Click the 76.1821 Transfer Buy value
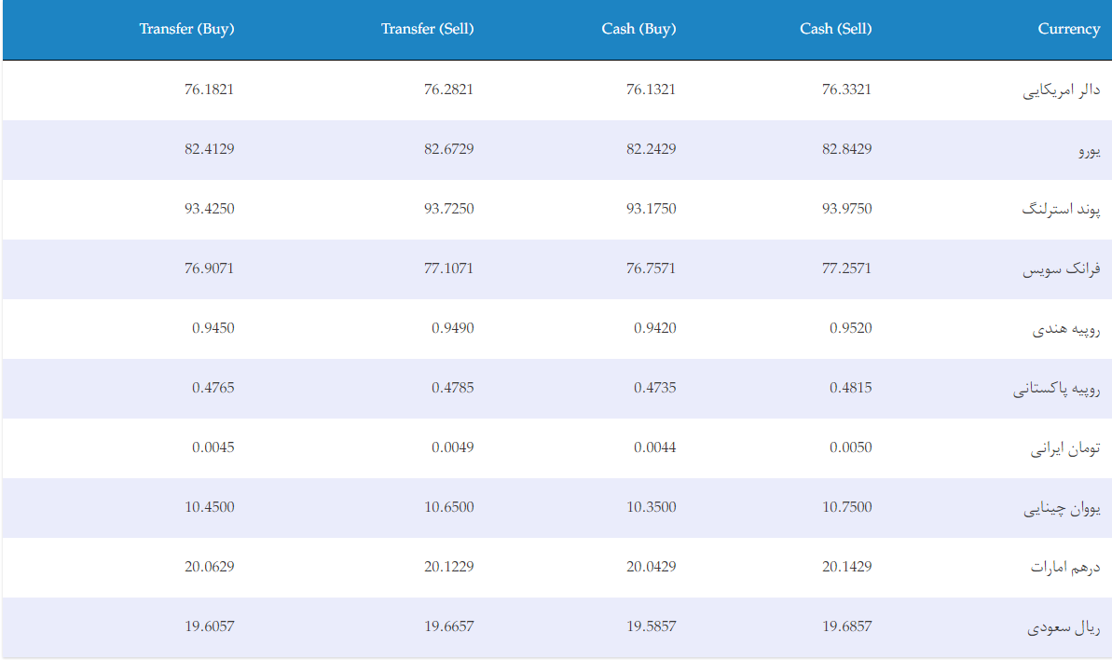The image size is (1112, 660). pos(209,89)
